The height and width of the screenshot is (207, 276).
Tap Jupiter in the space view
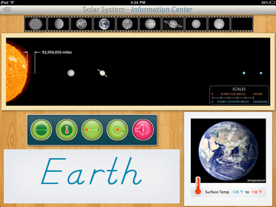coord(71,73)
